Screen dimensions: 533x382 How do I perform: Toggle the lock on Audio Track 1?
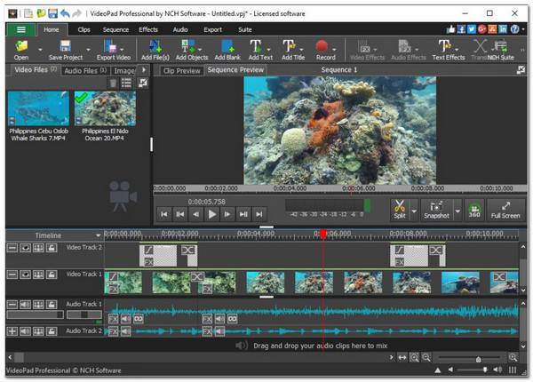[52, 305]
